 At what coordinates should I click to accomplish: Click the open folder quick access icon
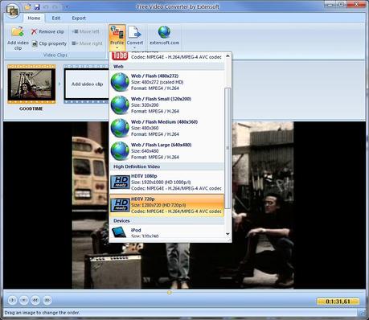[27, 7]
